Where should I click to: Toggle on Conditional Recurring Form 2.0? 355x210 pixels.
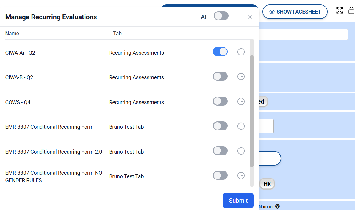point(220,151)
